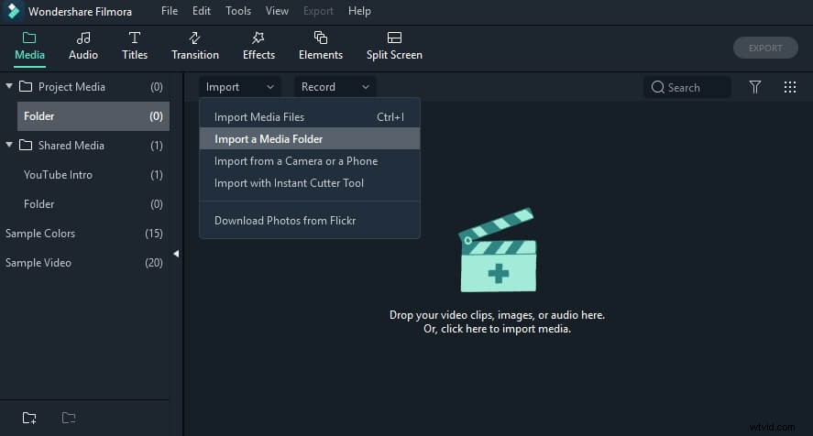Select Project Media folder
This screenshot has height=436, width=813.
pos(85,87)
